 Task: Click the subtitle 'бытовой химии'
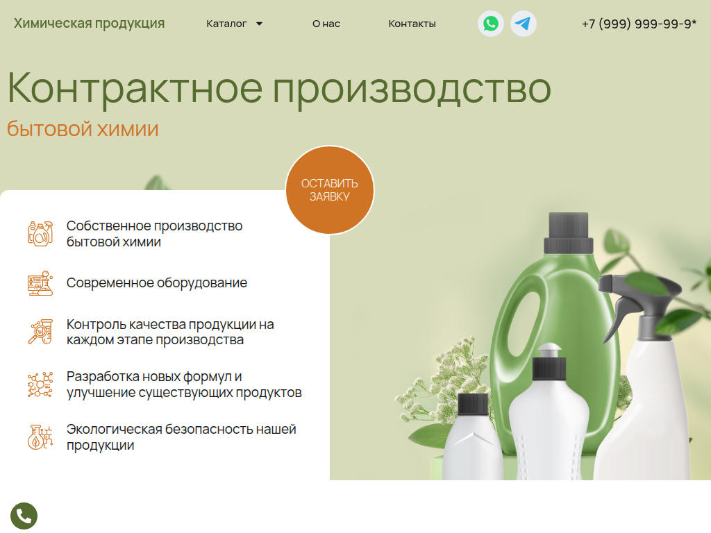click(82, 128)
